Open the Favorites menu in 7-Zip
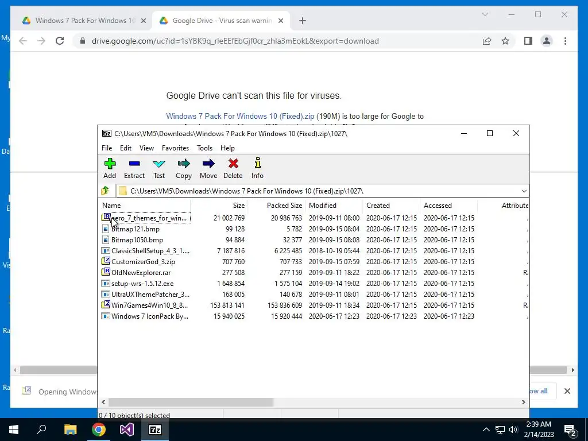588x441 pixels. (175, 148)
